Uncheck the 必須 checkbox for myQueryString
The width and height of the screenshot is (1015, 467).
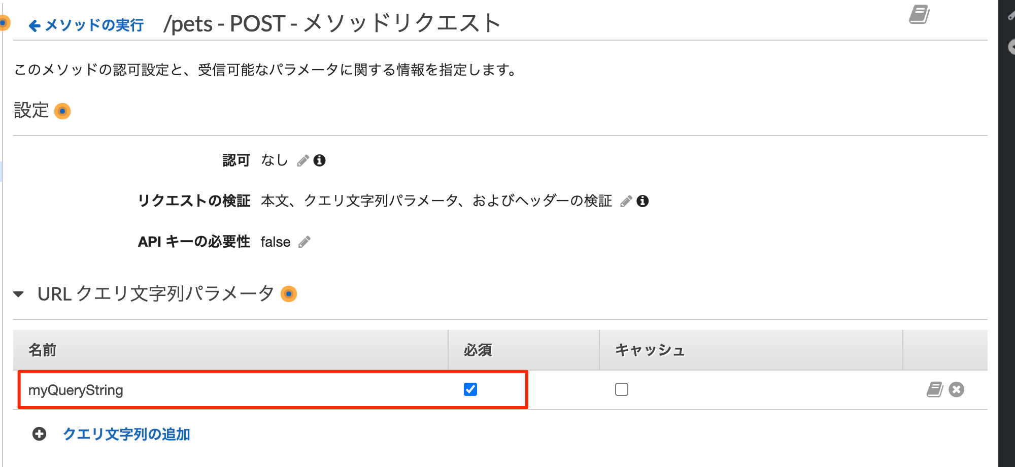coord(470,389)
